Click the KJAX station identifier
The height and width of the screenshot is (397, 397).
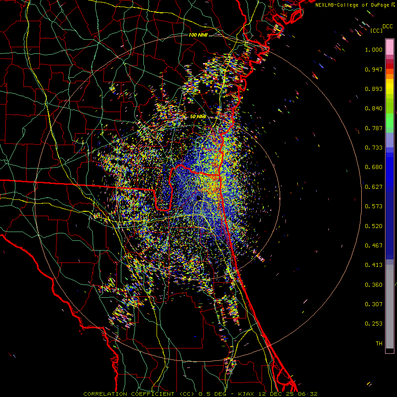(x=247, y=394)
